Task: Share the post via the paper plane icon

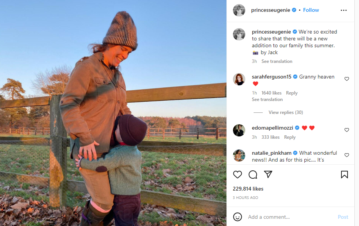Action: click(x=268, y=174)
